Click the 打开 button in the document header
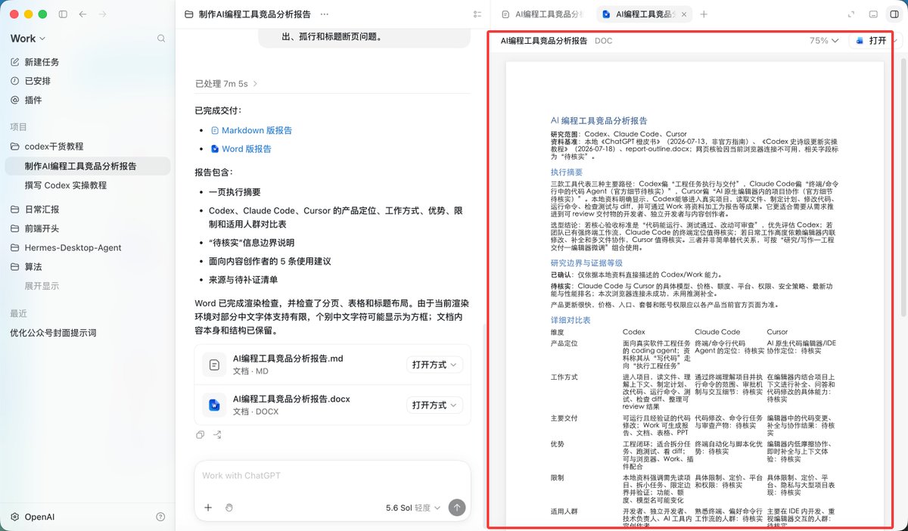This screenshot has width=908, height=531. (x=871, y=41)
